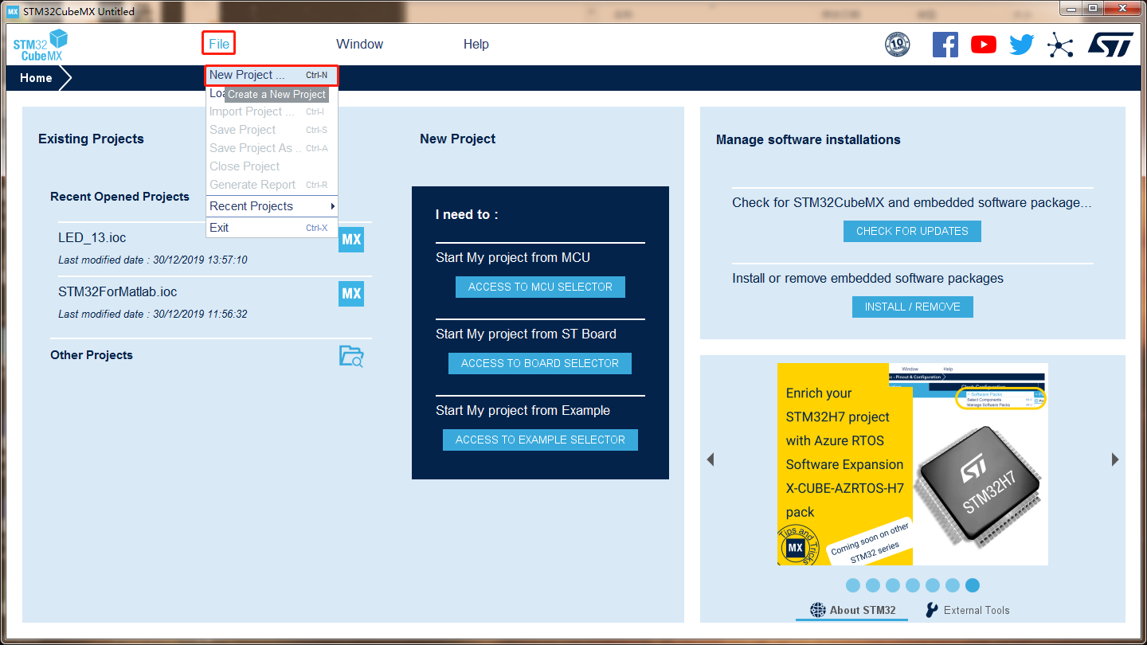Click LED_13.ioc project name
Viewport: 1147px width, 645px height.
point(92,237)
